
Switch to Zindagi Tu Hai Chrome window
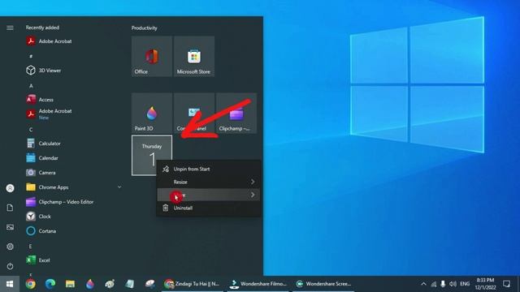click(192, 284)
